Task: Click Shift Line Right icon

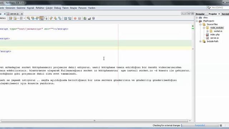Action: pyautogui.click(x=70, y=18)
